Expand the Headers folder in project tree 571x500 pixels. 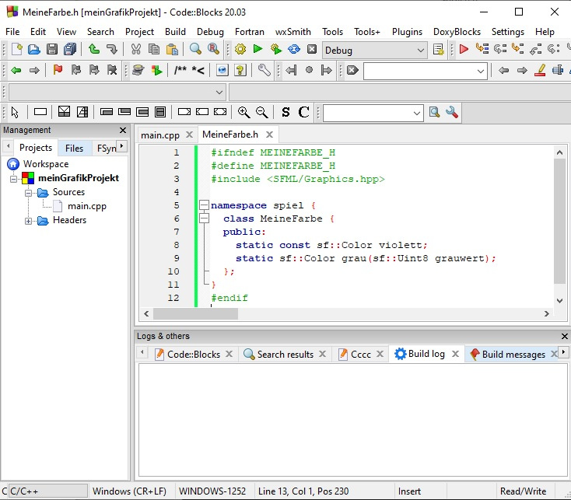pyautogui.click(x=29, y=221)
